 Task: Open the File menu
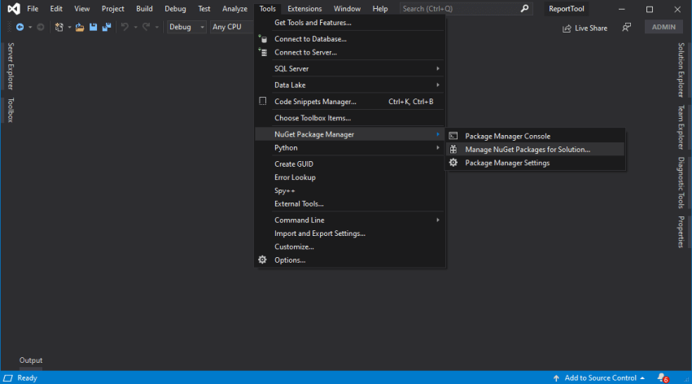click(x=33, y=8)
